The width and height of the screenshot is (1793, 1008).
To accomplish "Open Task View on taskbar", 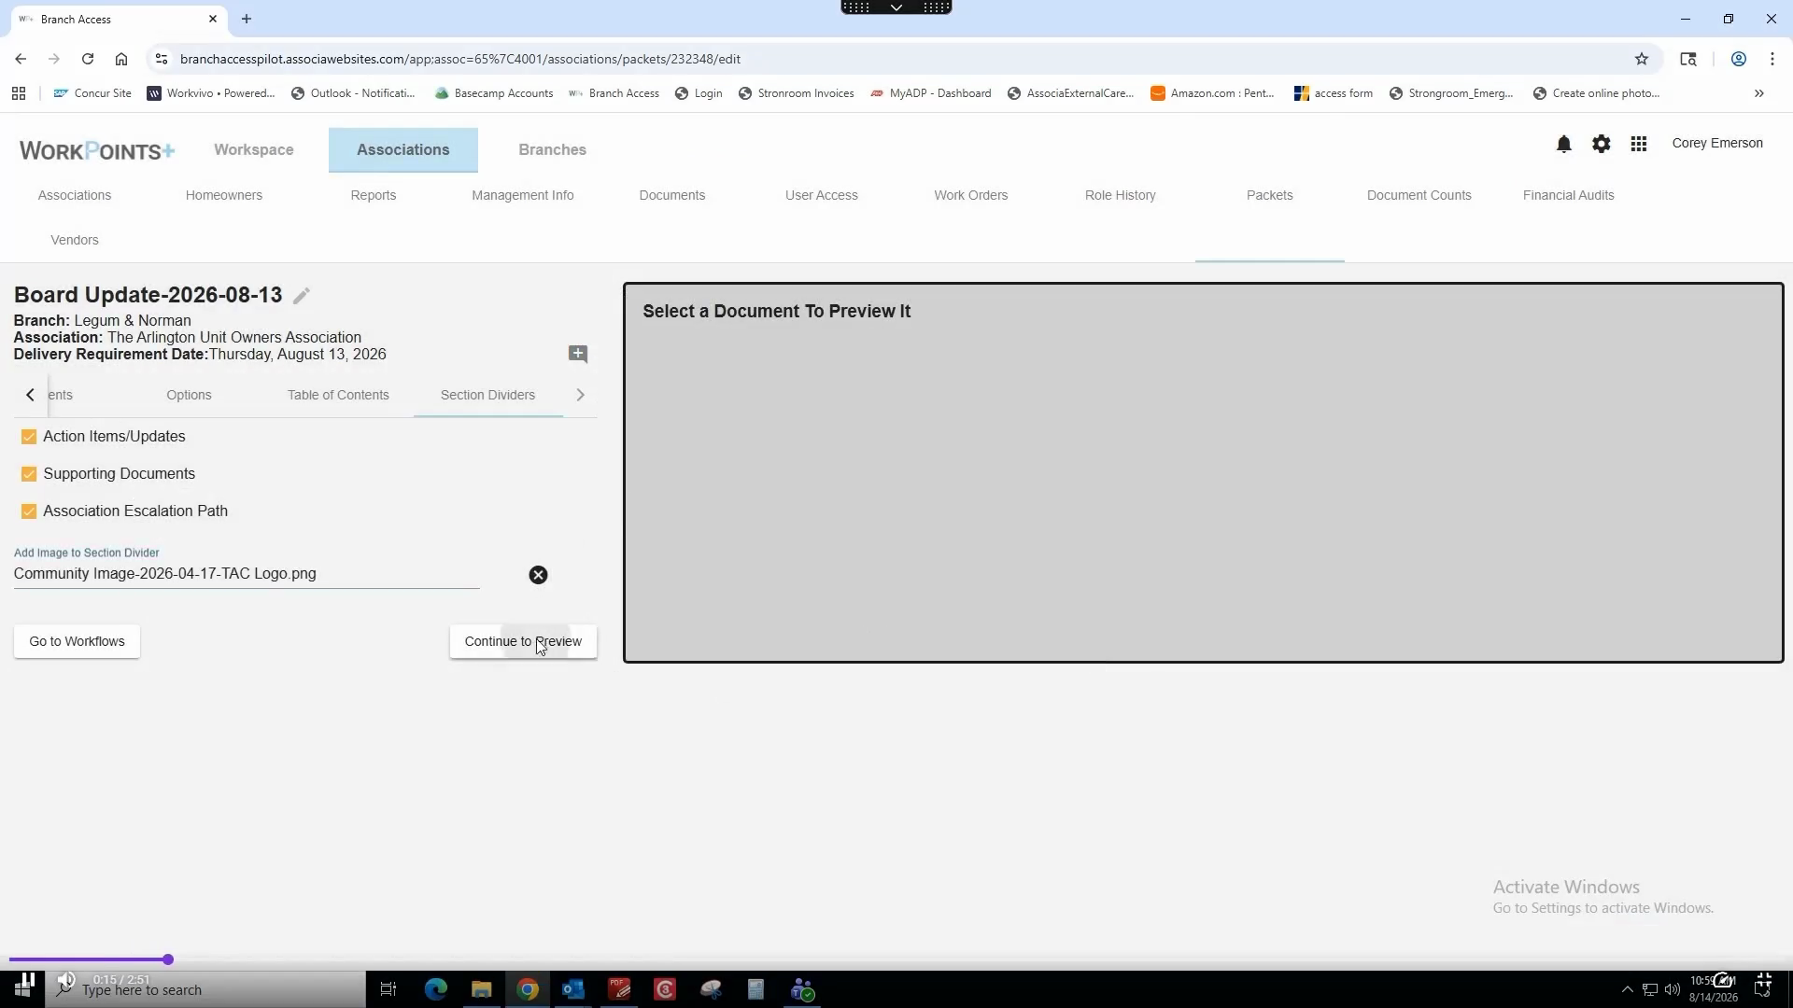I will pyautogui.click(x=388, y=989).
